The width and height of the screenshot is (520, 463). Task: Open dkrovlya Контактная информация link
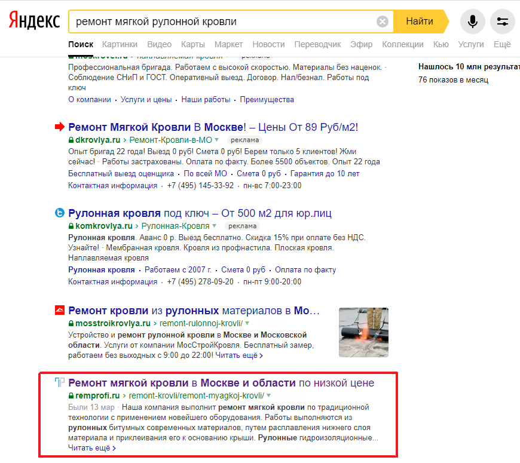[113, 186]
